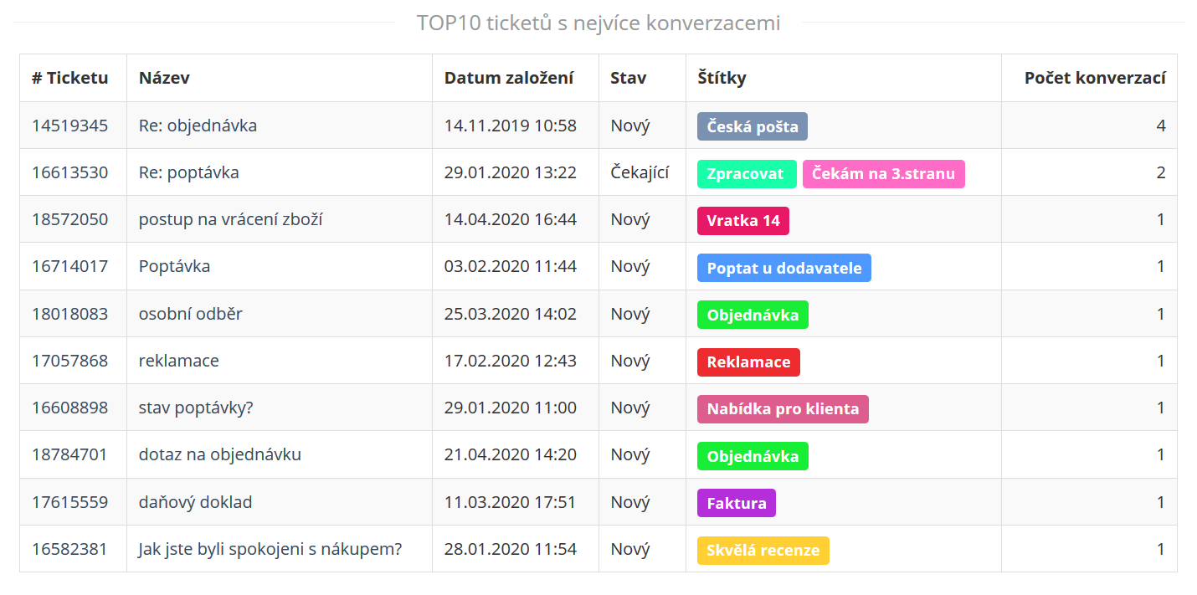
Task: Select the red Reklamace tag
Action: (748, 362)
